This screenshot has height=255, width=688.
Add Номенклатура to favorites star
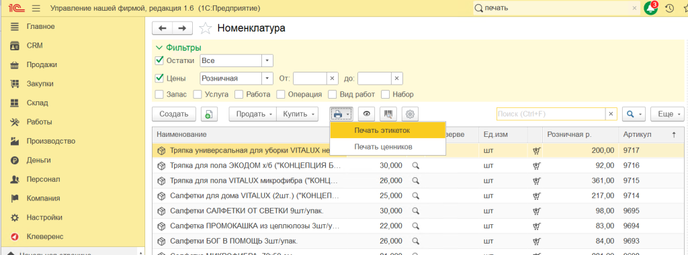(205, 28)
